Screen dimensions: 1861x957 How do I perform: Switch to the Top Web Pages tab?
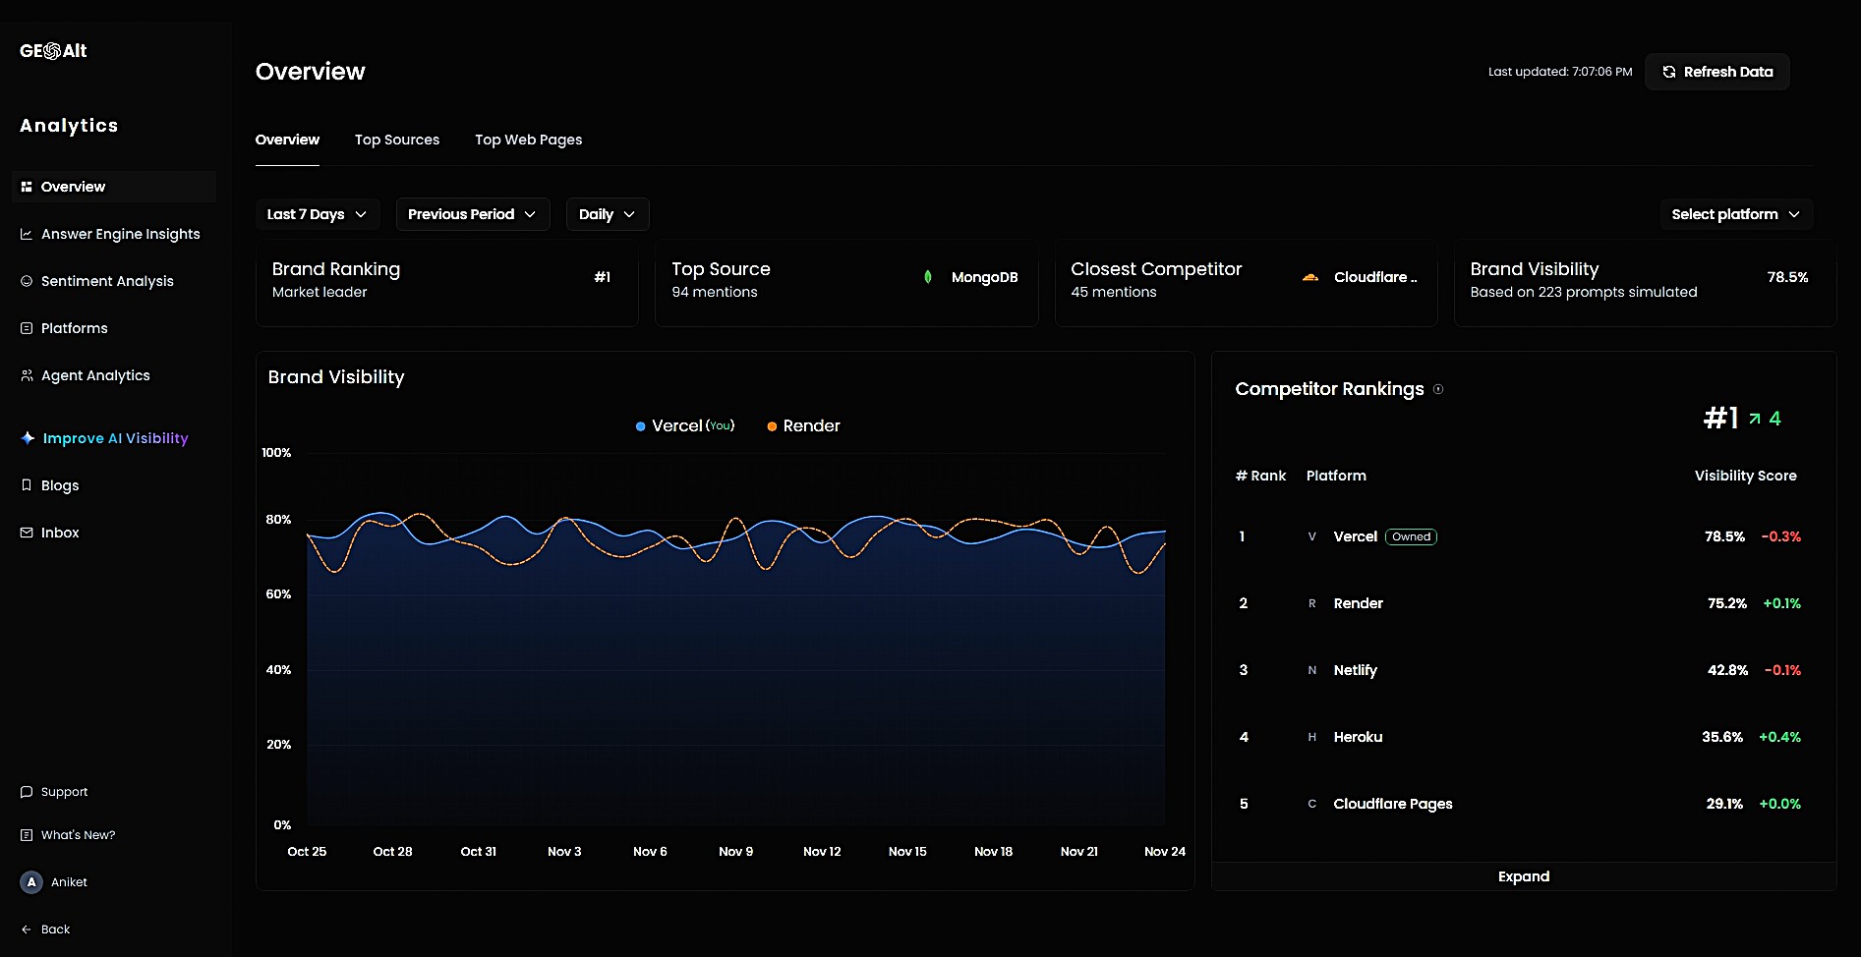pyautogui.click(x=528, y=140)
